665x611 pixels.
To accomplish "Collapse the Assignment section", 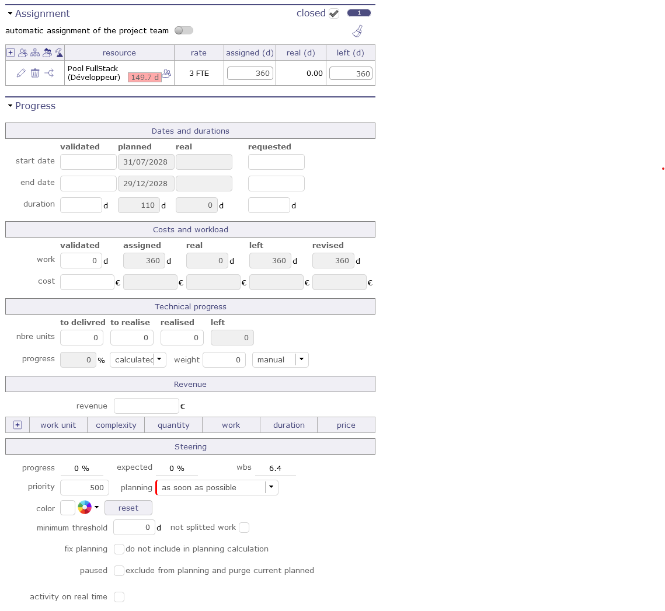I will pyautogui.click(x=10, y=13).
